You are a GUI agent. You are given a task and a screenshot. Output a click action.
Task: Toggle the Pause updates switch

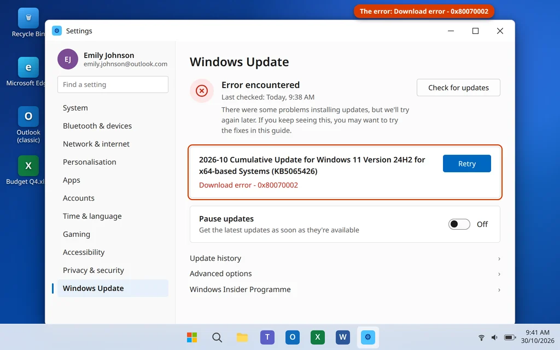click(459, 224)
